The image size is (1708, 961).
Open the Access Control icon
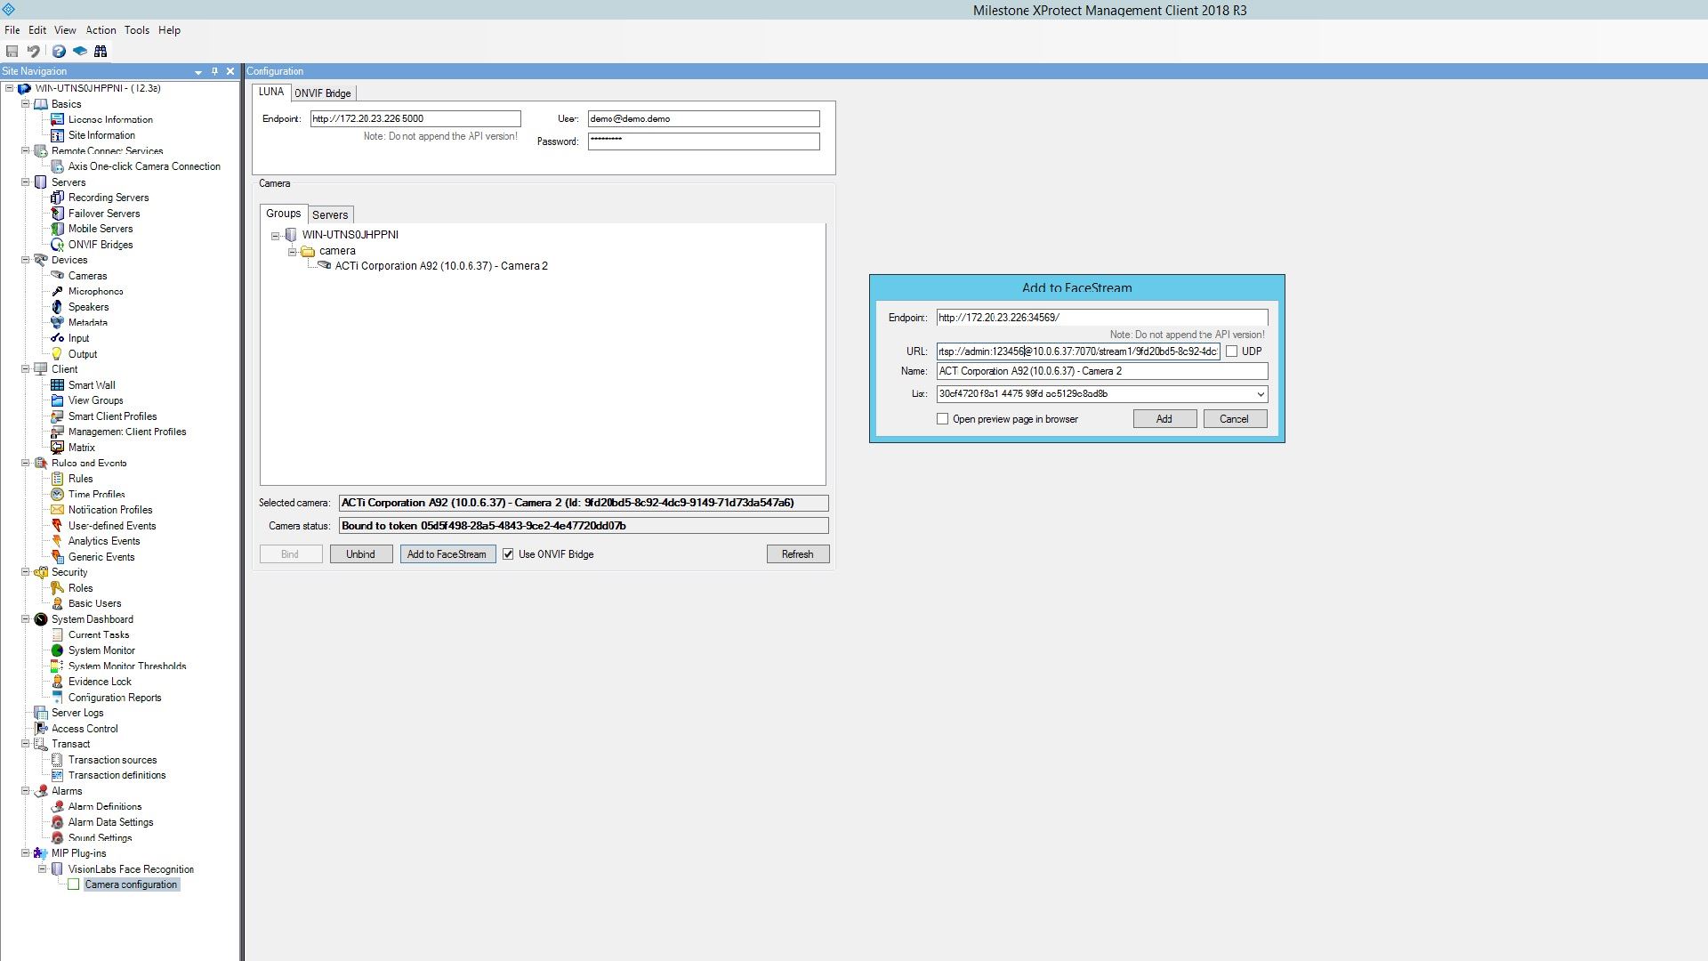click(x=41, y=729)
